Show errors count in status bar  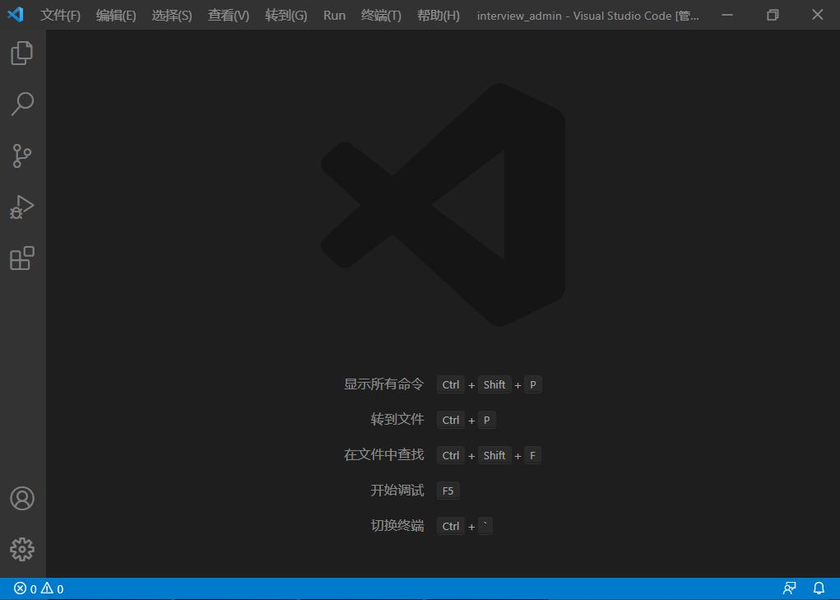click(26, 588)
